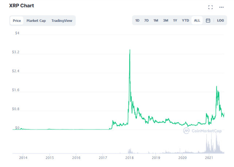234x167 pixels.
Task: Click the 2015 year axis label
Action: pos(50,158)
